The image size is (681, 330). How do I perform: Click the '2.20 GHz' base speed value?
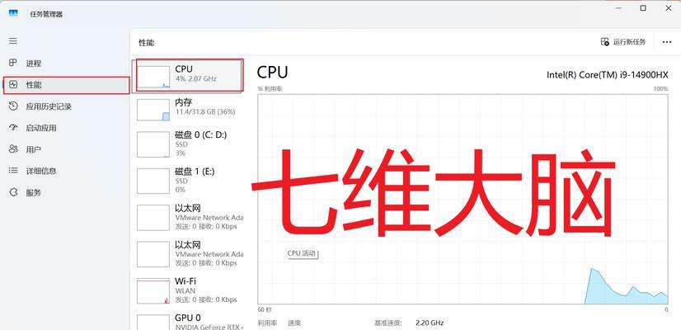click(430, 323)
